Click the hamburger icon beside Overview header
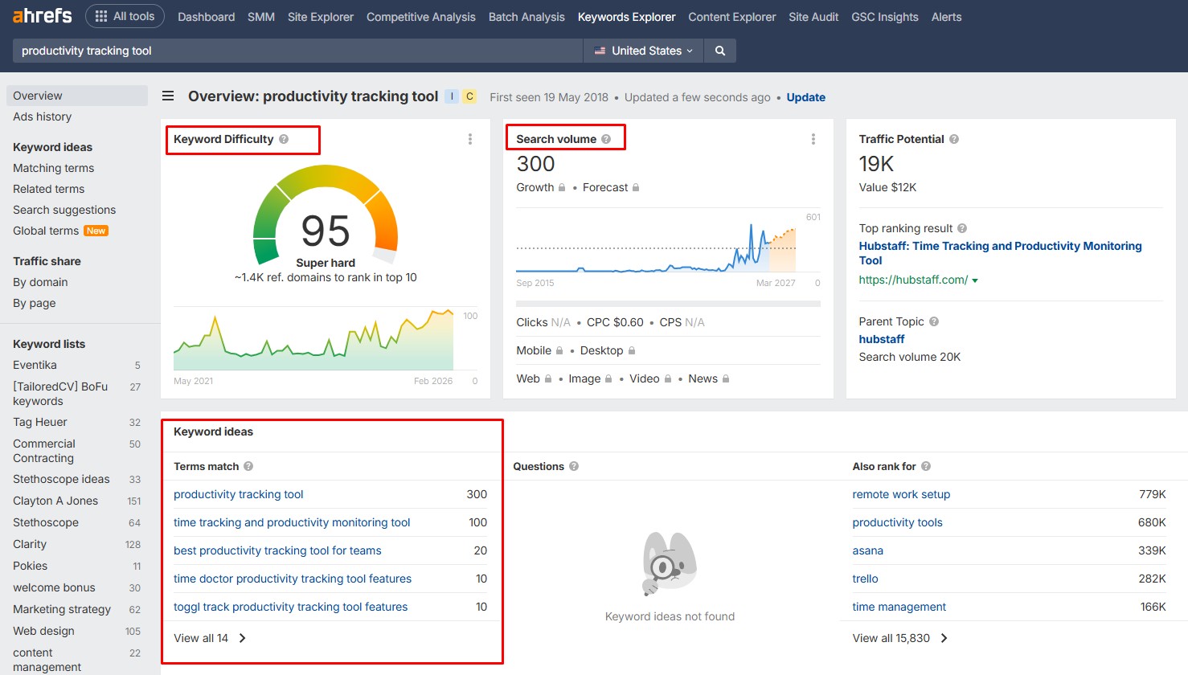1188x675 pixels. [168, 96]
